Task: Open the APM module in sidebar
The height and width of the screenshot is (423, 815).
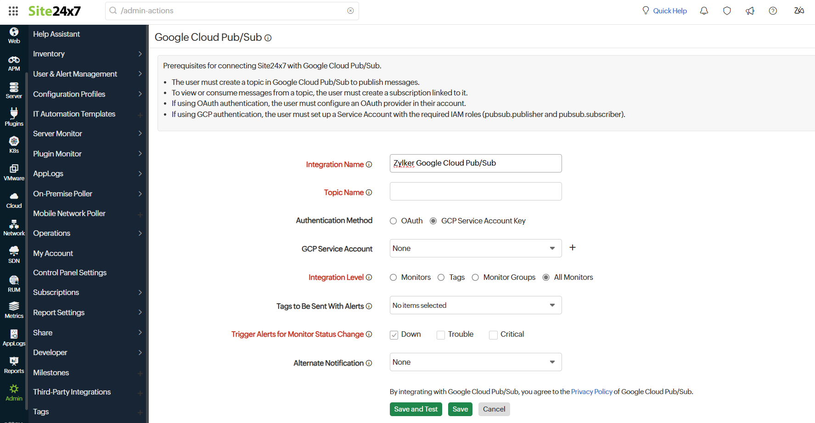Action: pos(14,63)
